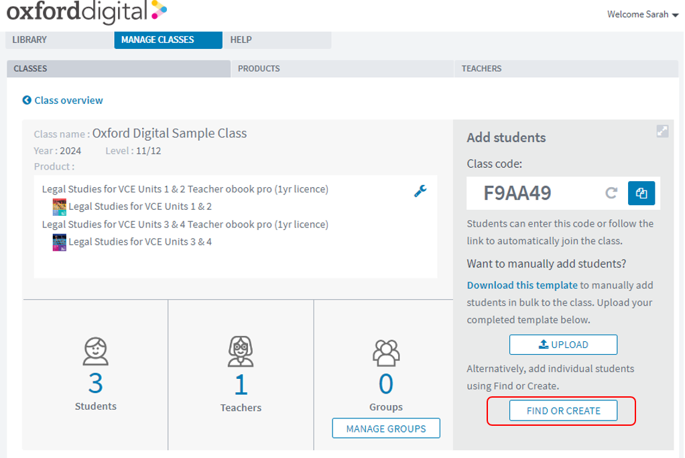Switch to the Classes sub-tab

119,68
